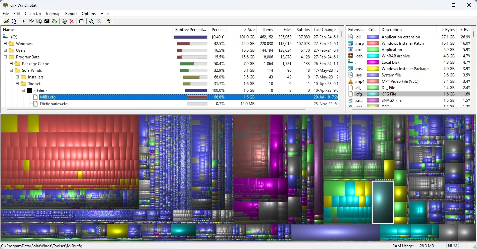Click the Explorer Here magnifier-folder icon

tap(39, 21)
